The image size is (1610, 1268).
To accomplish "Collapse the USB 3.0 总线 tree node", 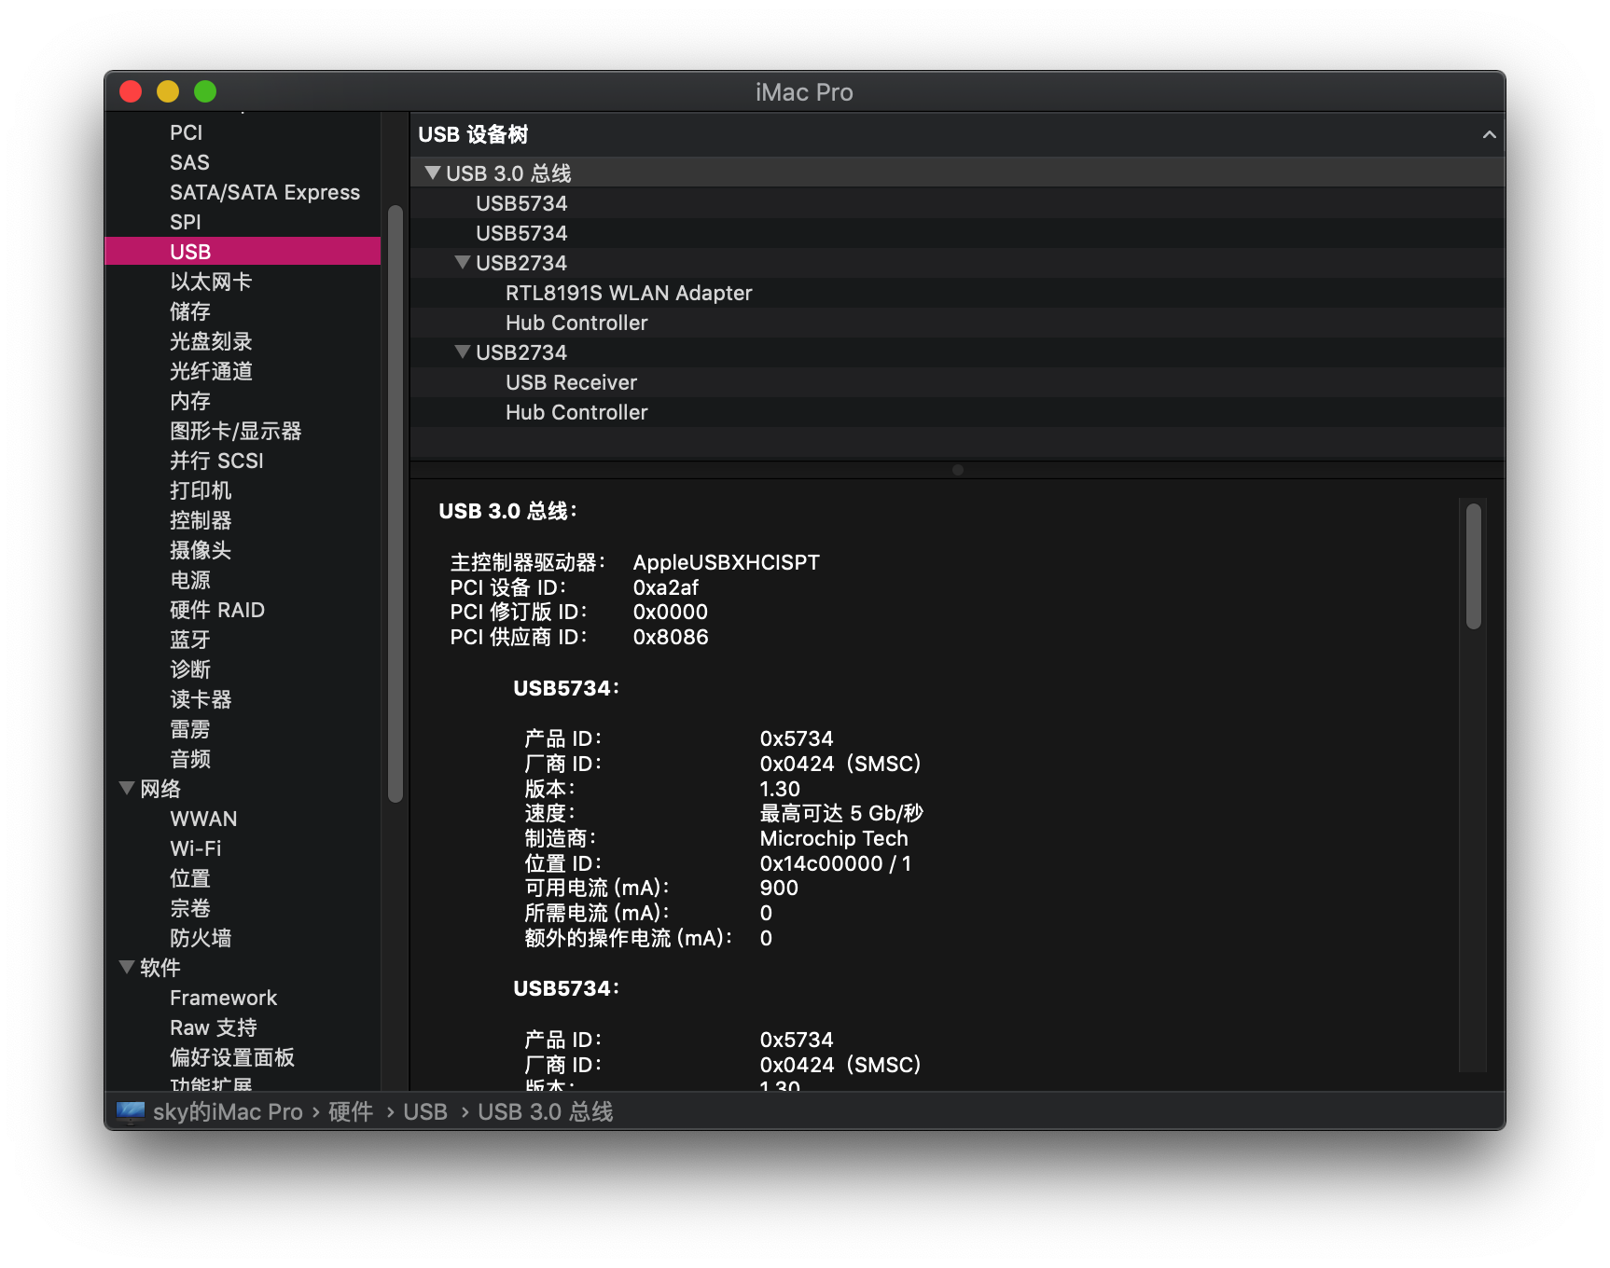I will [432, 172].
